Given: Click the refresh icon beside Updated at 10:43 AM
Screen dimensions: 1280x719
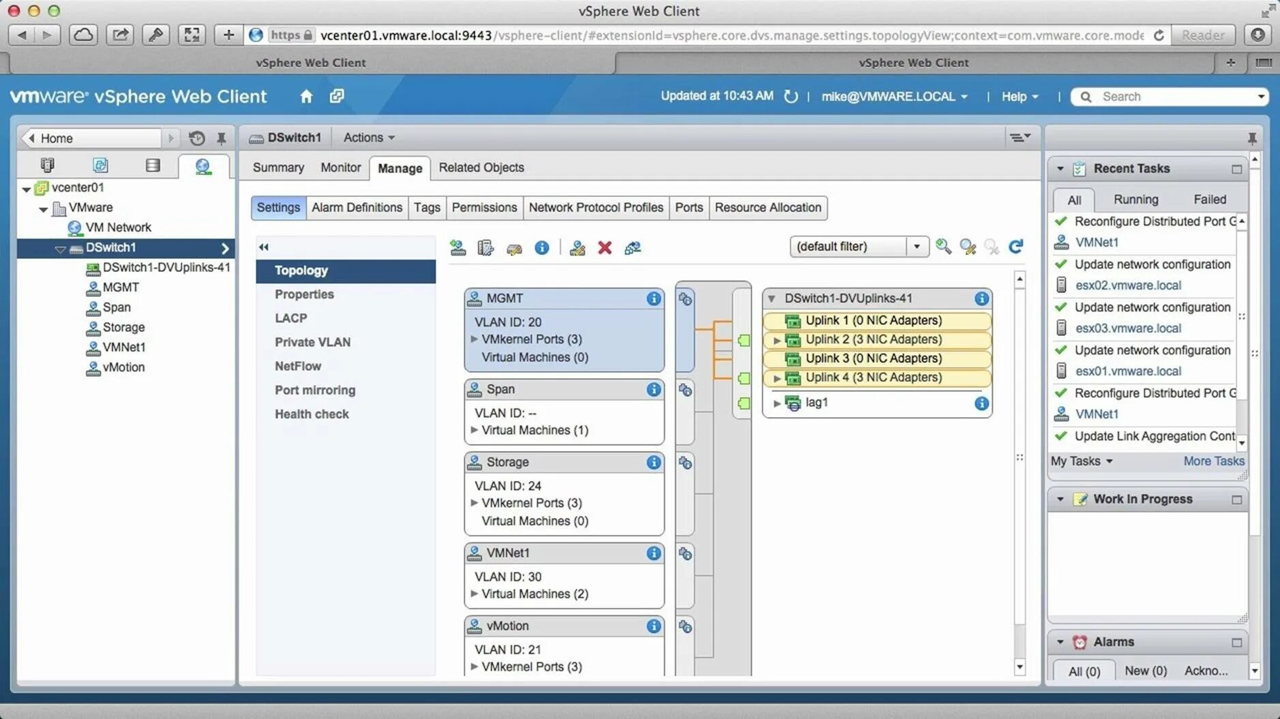Looking at the screenshot, I should pos(791,96).
